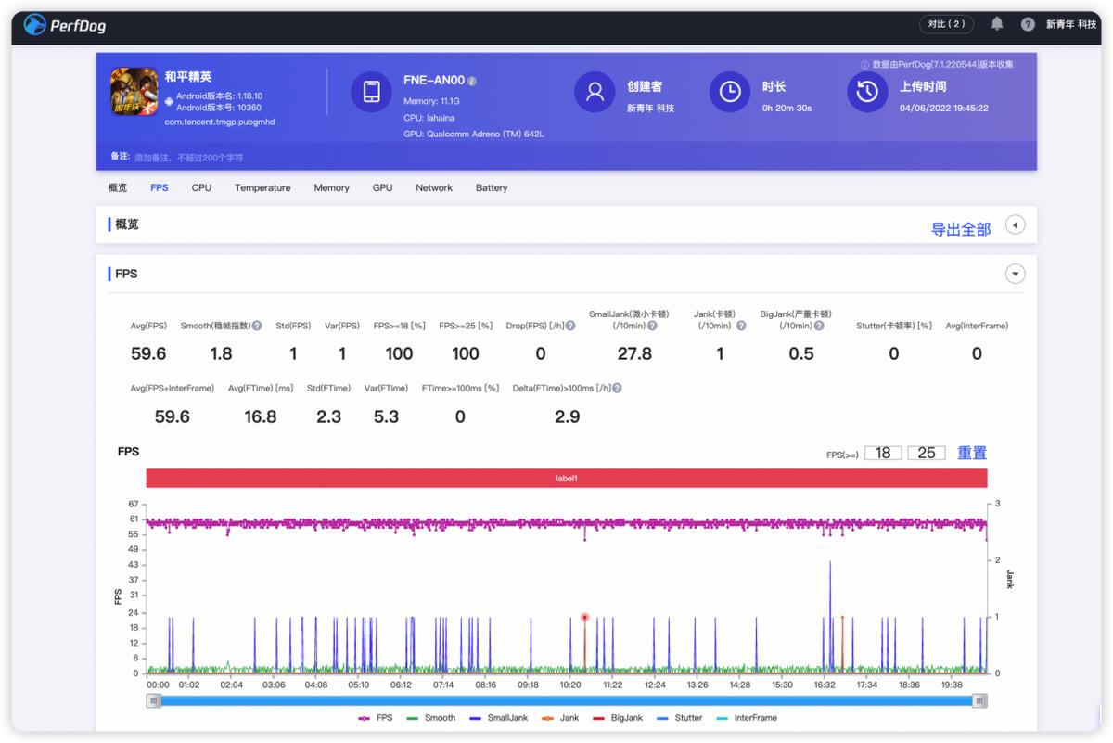Click the left handle of time range slider
This screenshot has height=743, width=1113.
(153, 701)
